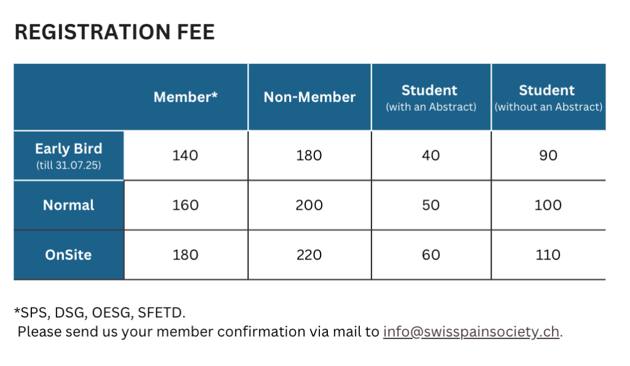This screenshot has height=366, width=630.
Task: Click the Student without an Abstract header
Action: (548, 98)
